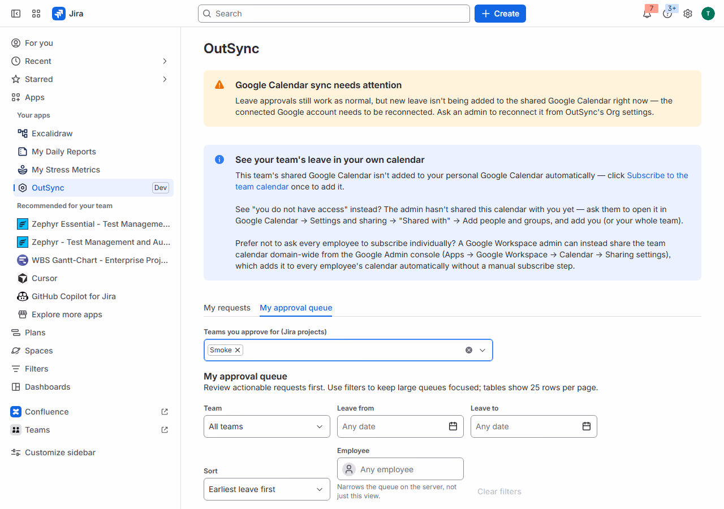The height and width of the screenshot is (509, 724).
Task: Click the Explore more apps store icon
Action: point(23,314)
